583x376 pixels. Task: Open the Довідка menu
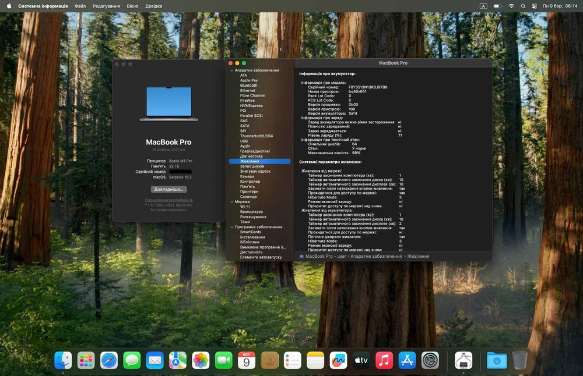(154, 6)
